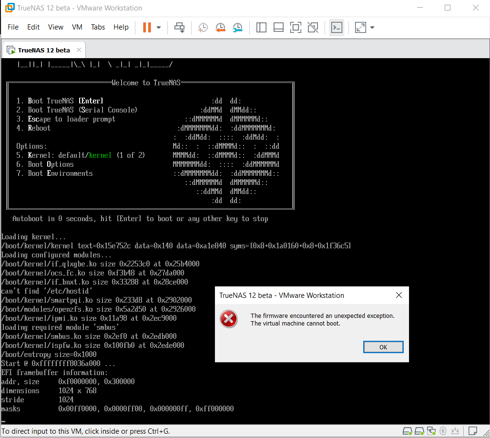Open the Edit menu

pos(33,27)
